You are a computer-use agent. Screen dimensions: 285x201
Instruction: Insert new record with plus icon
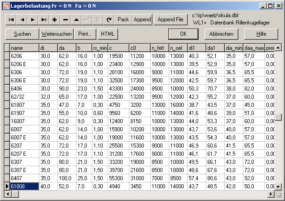(55, 19)
